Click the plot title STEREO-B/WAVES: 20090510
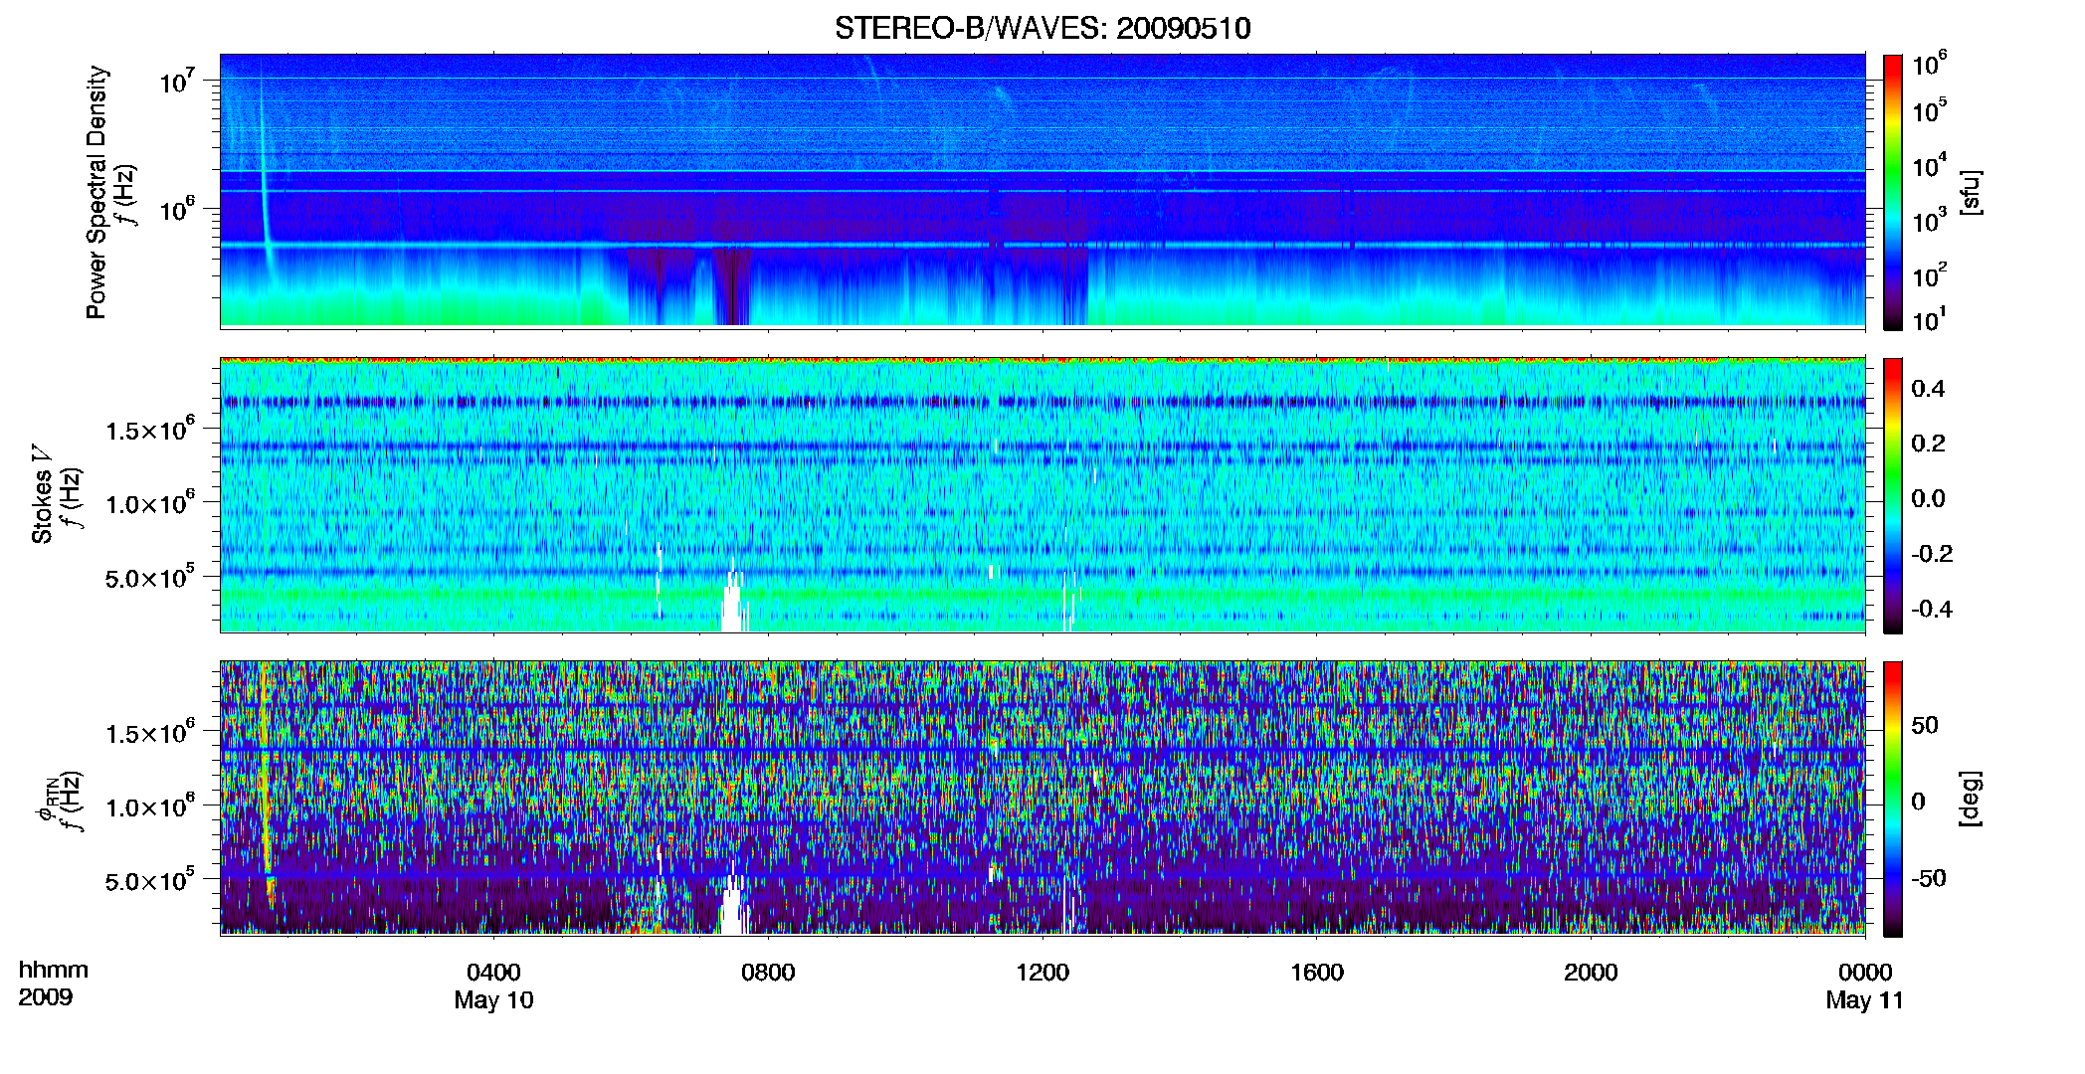2085x1074 pixels. click(1042, 28)
